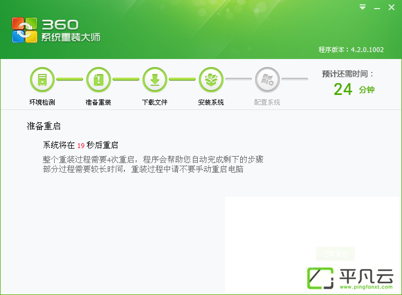Click the 安装系统 step label
402x295 pixels.
click(211, 102)
